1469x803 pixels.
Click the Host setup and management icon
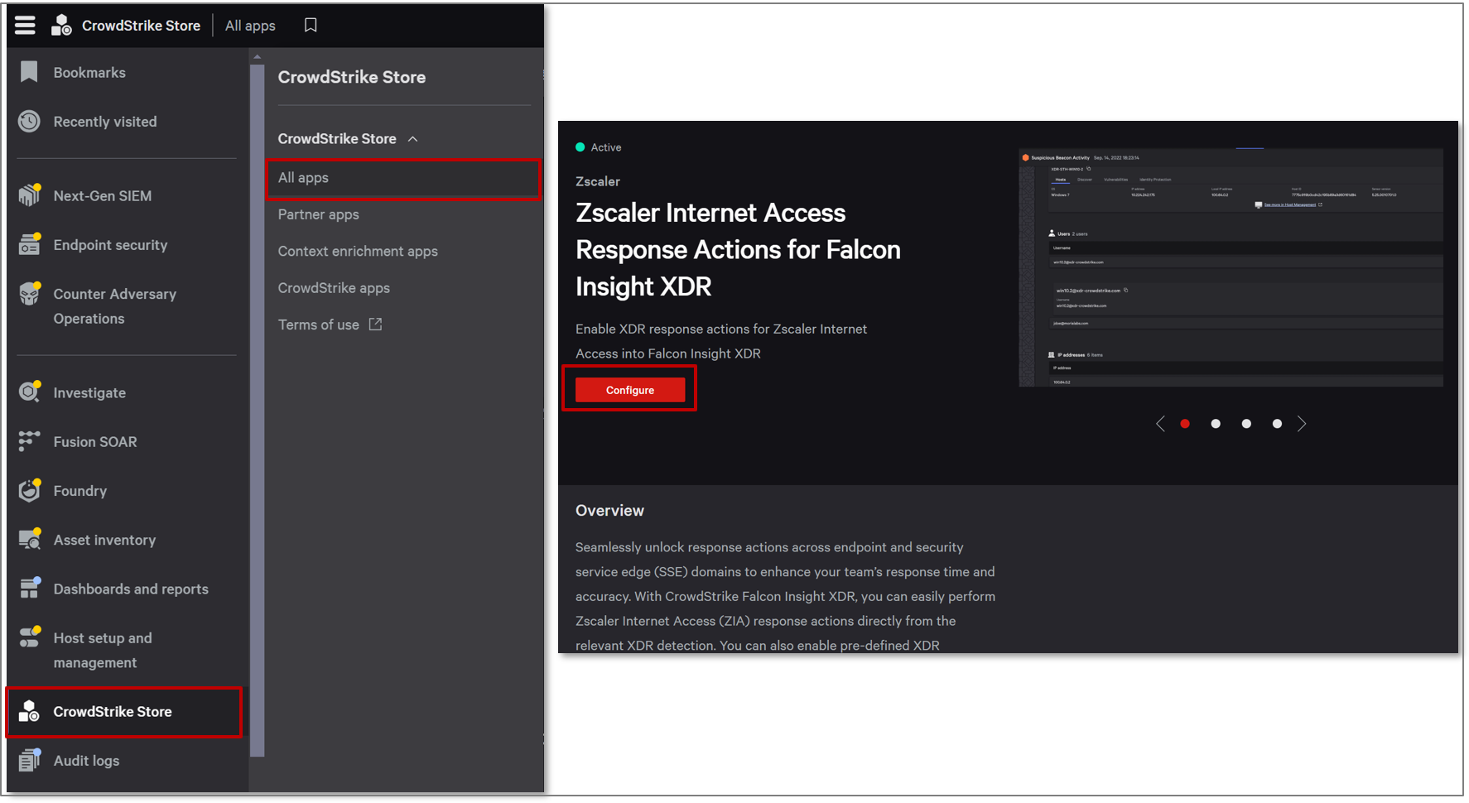[x=29, y=637]
